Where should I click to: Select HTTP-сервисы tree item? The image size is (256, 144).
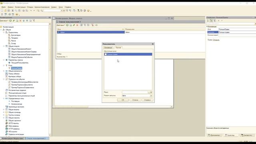coord(14,129)
